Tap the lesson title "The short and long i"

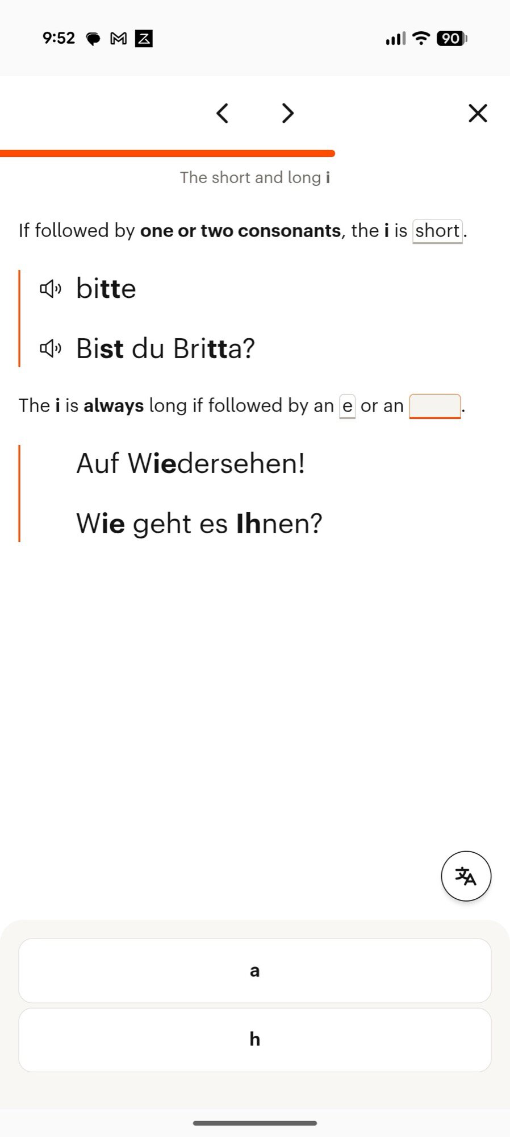(255, 177)
